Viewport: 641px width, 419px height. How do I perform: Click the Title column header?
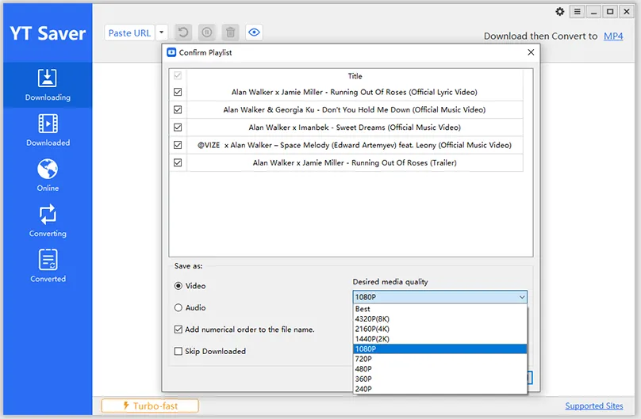(355, 76)
